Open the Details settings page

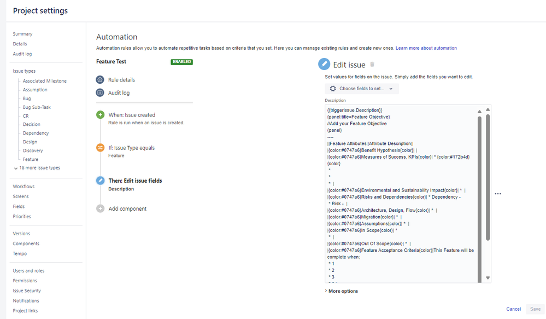click(20, 44)
